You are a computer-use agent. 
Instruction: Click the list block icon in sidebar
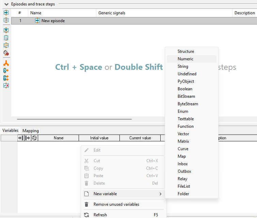click(6, 20)
